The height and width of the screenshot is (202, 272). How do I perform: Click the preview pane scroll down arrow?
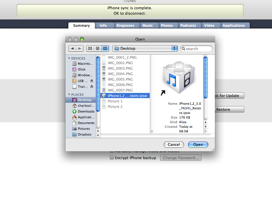tap(206, 127)
